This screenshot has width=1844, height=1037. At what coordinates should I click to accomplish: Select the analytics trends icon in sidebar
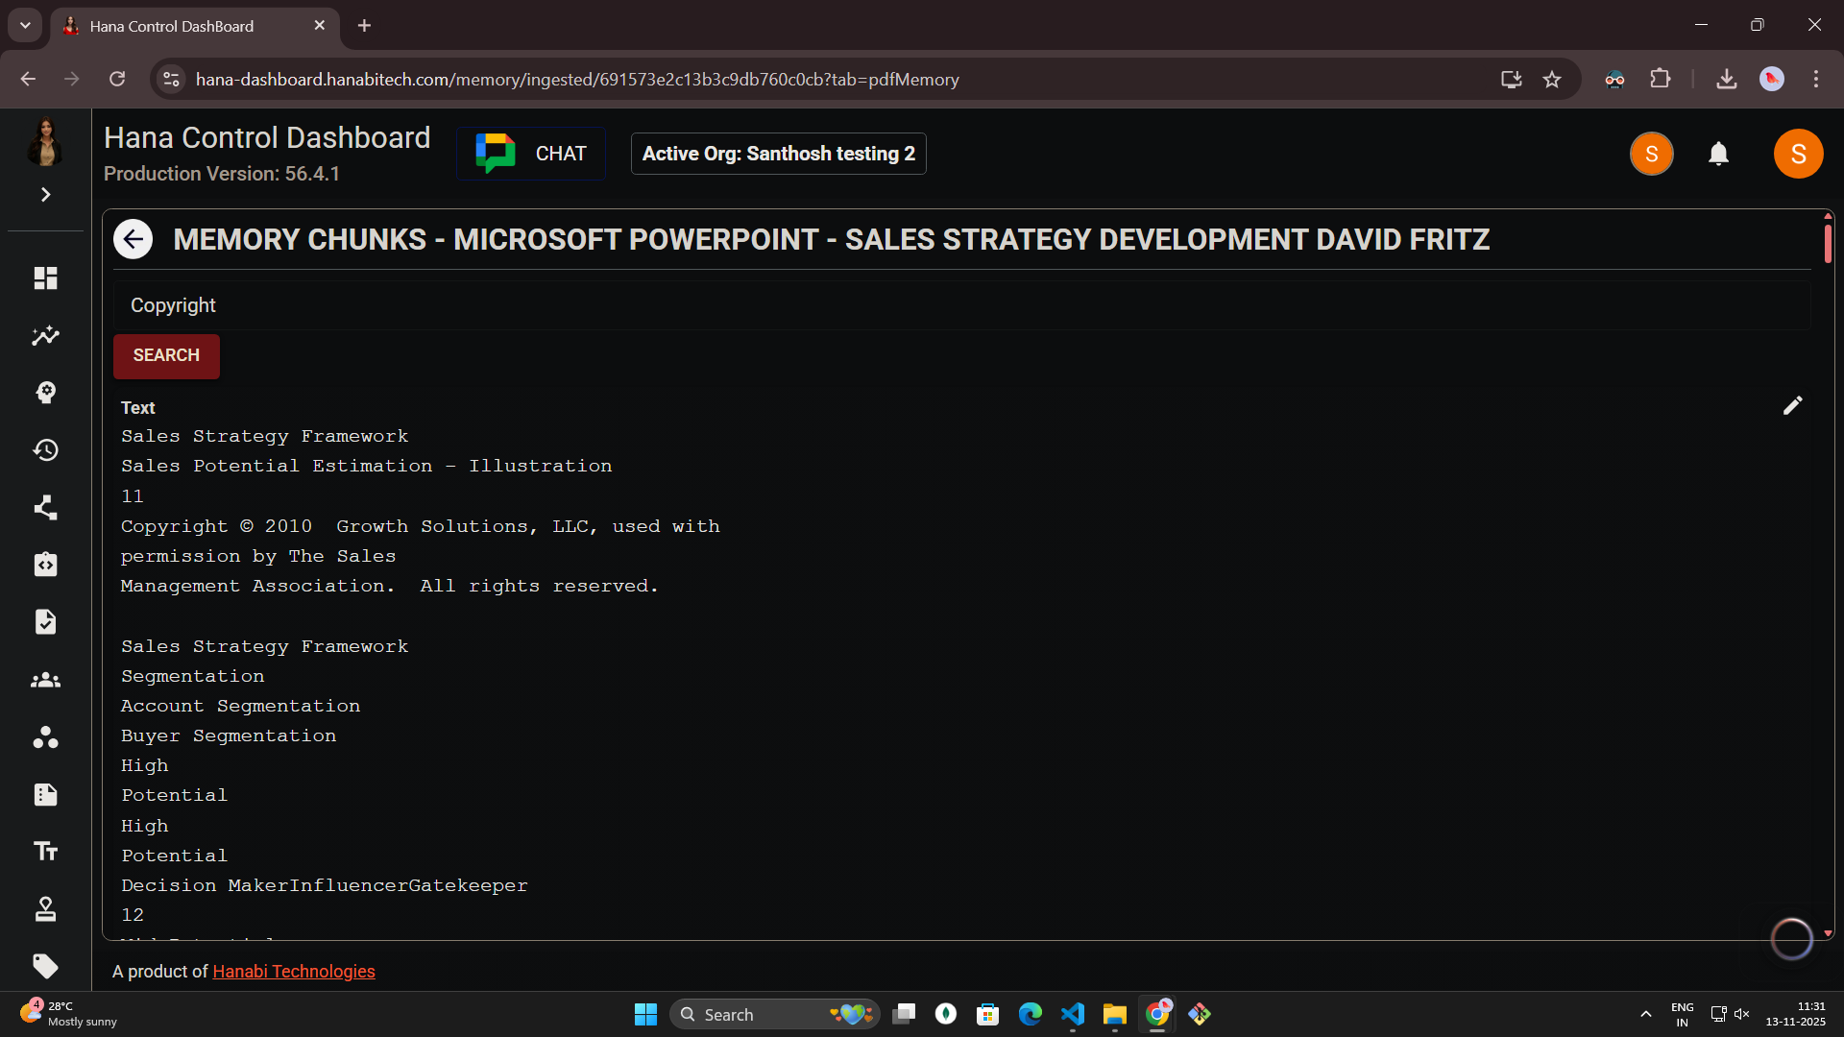[x=45, y=335]
